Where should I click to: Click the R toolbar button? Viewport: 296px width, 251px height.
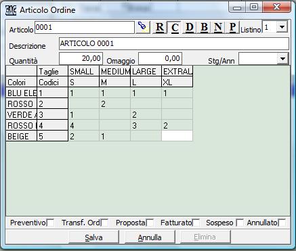tap(160, 28)
